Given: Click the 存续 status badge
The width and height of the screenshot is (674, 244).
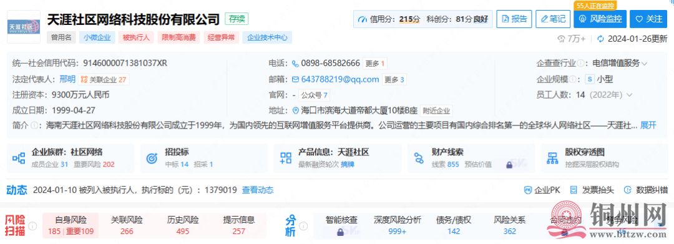Looking at the screenshot, I should pyautogui.click(x=237, y=19).
